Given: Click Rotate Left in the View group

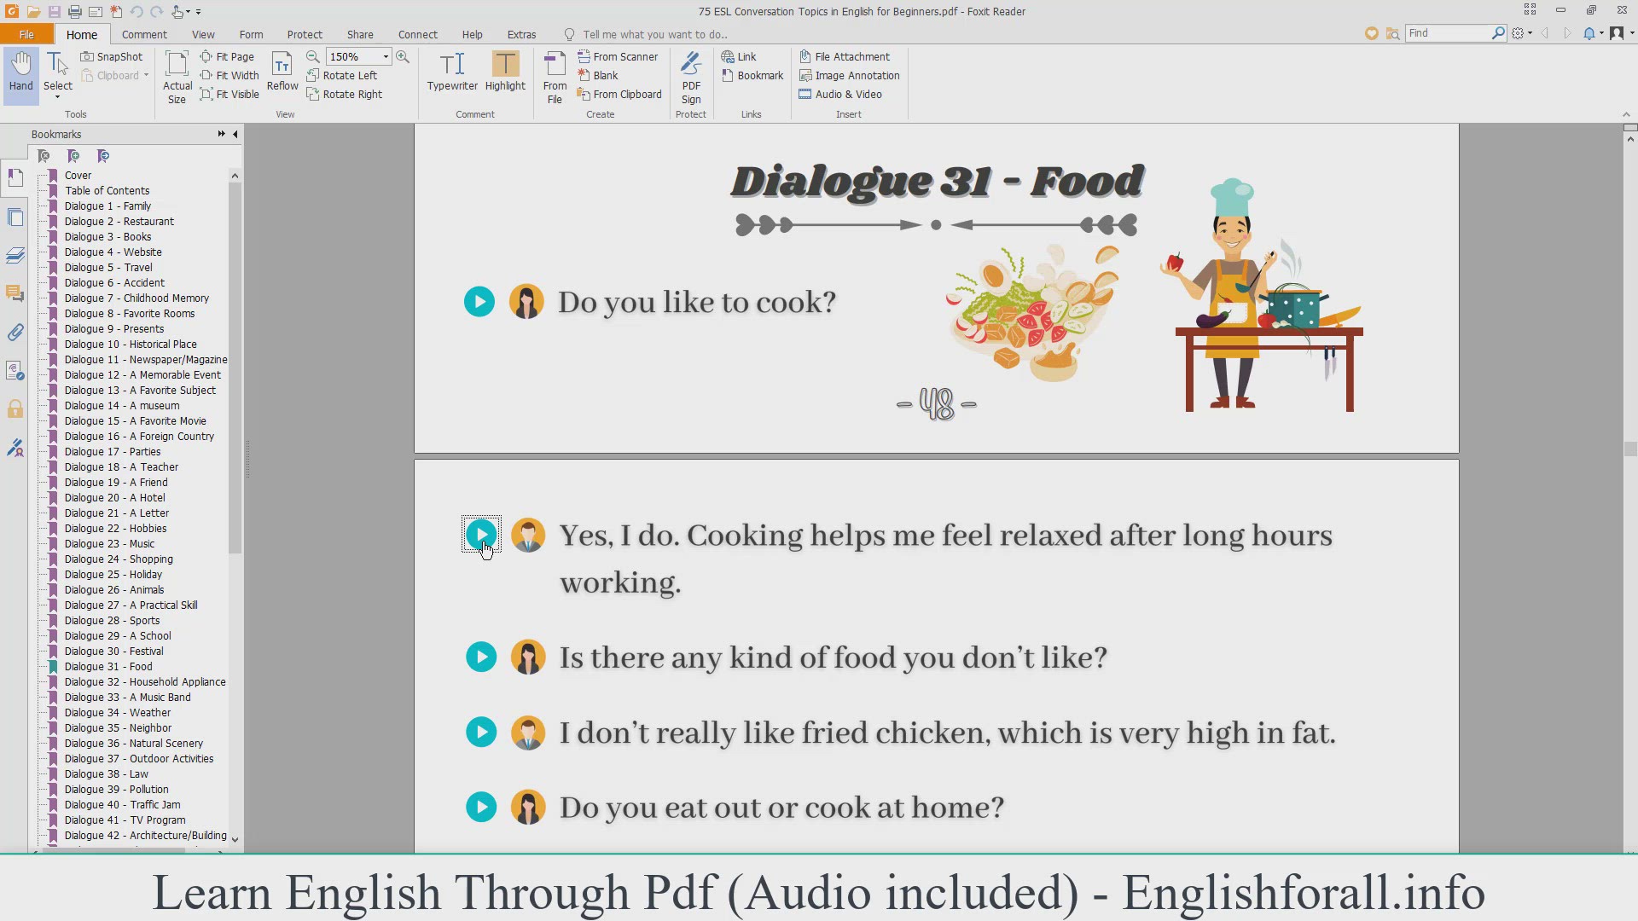Looking at the screenshot, I should coord(342,75).
